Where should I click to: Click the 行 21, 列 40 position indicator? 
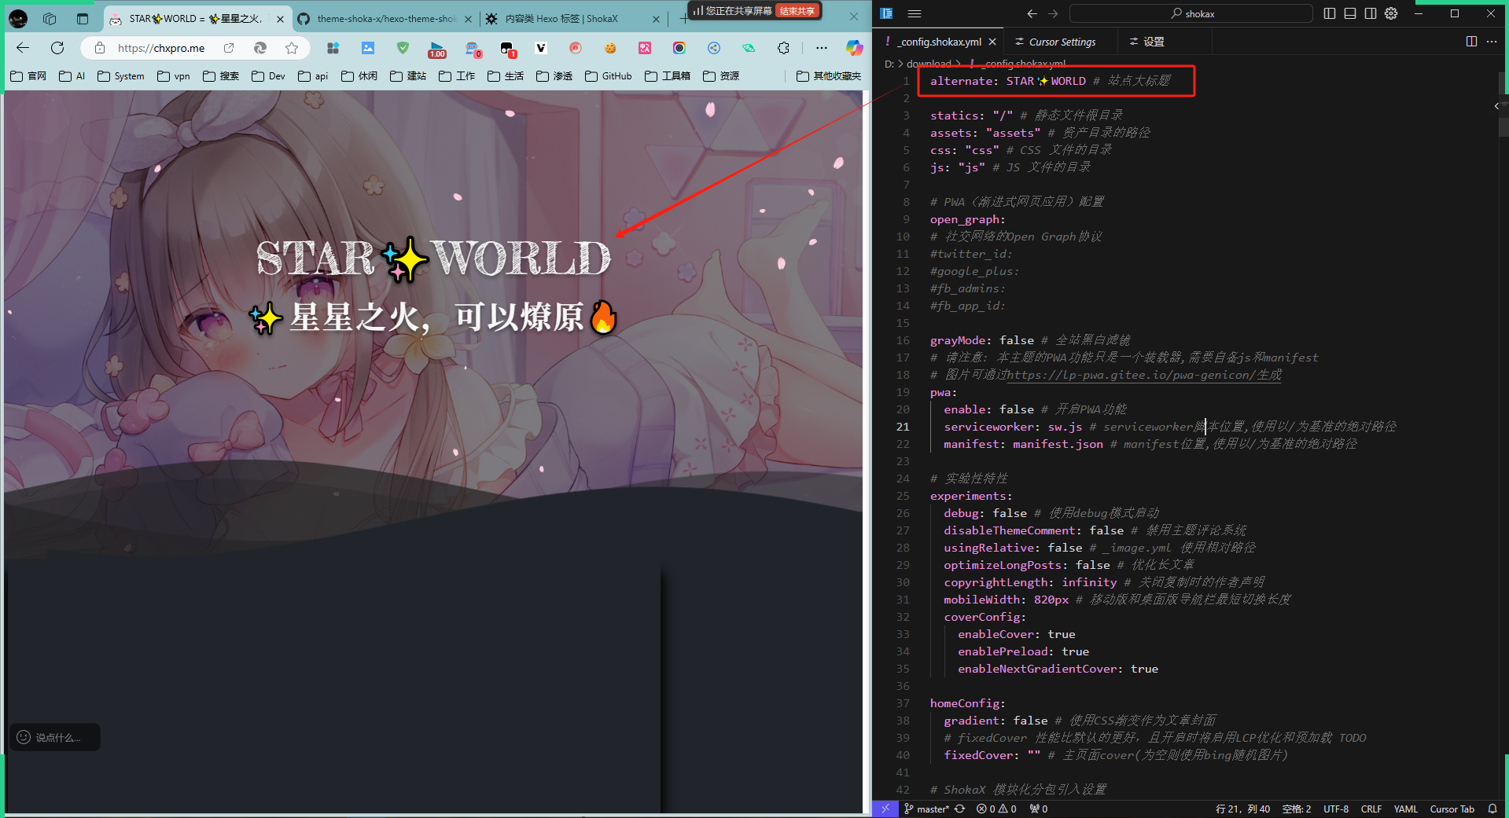(1243, 809)
